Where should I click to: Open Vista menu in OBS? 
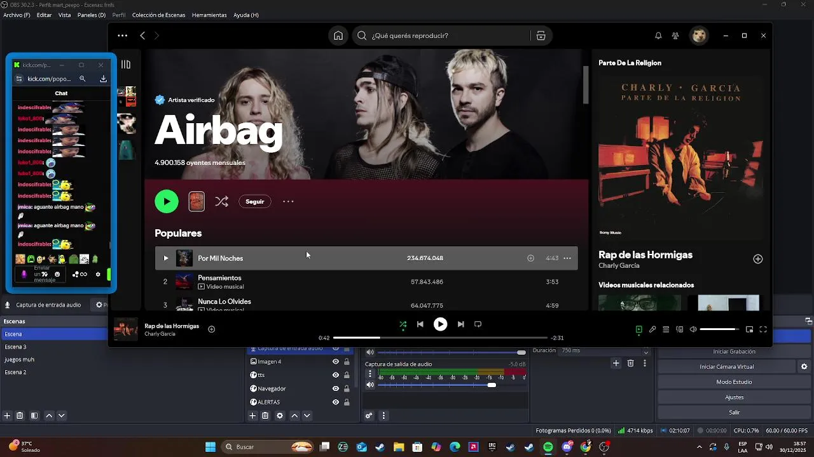(64, 15)
